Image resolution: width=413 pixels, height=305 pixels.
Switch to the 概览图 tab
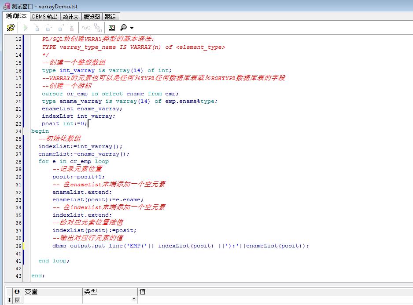(92, 17)
